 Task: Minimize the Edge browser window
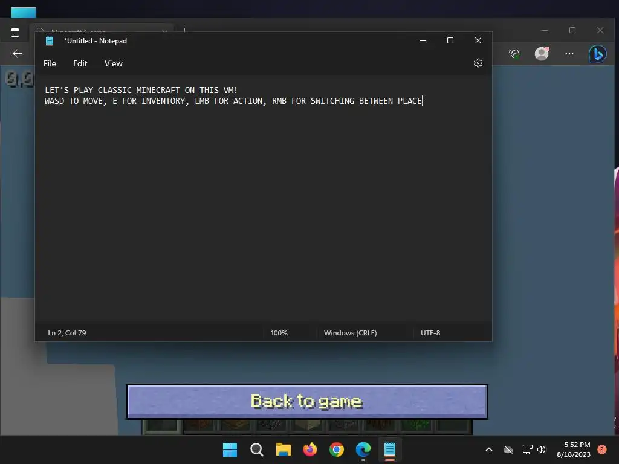click(x=545, y=30)
